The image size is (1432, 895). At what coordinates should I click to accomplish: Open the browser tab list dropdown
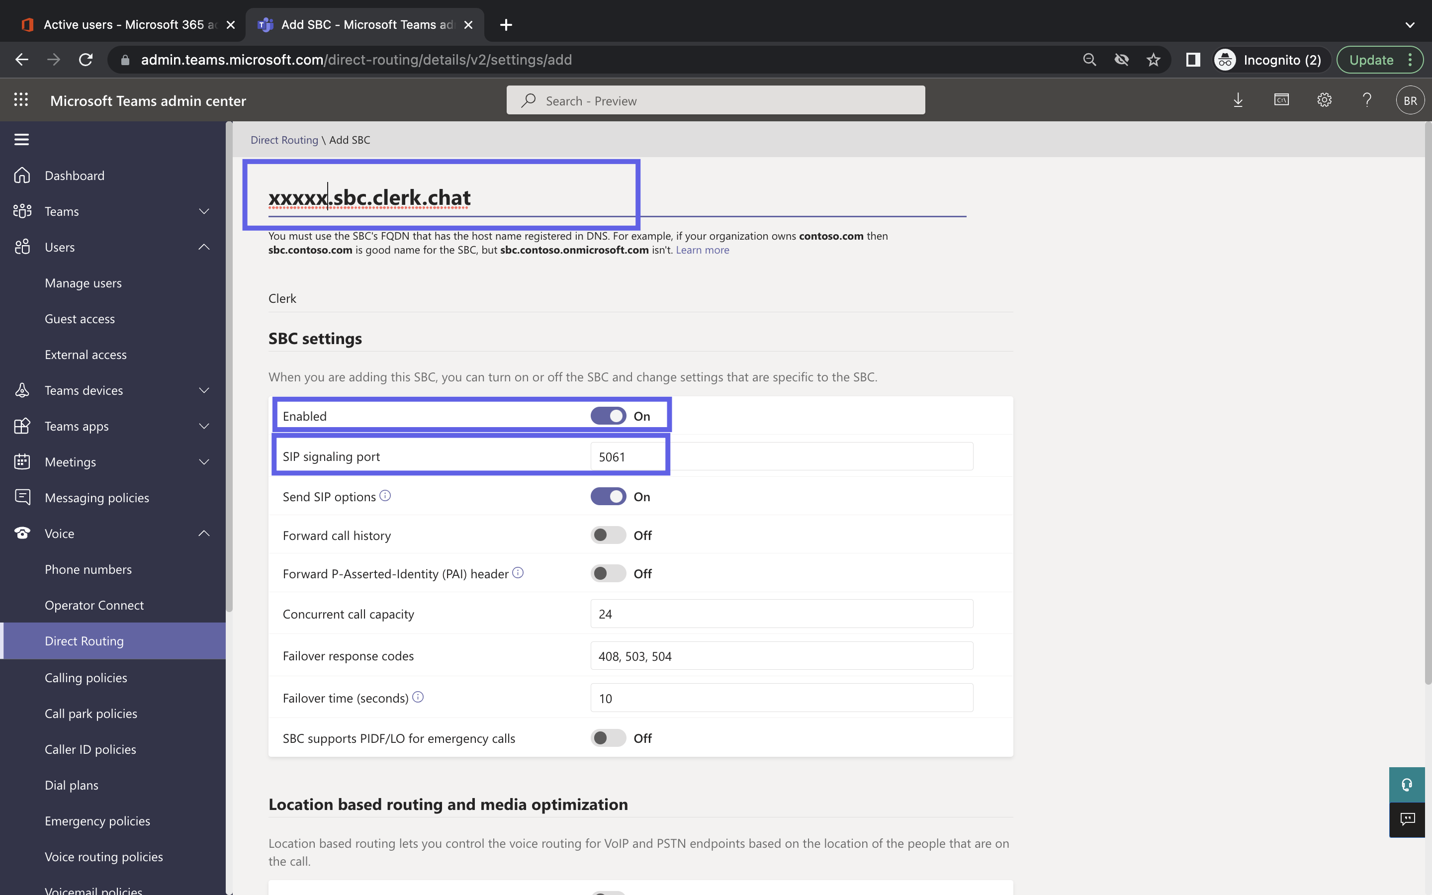1410,25
